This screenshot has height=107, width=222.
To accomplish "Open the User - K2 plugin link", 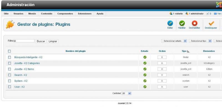I will pos(19,87).
